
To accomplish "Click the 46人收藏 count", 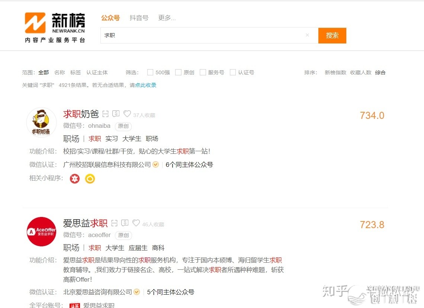I will (x=153, y=224).
